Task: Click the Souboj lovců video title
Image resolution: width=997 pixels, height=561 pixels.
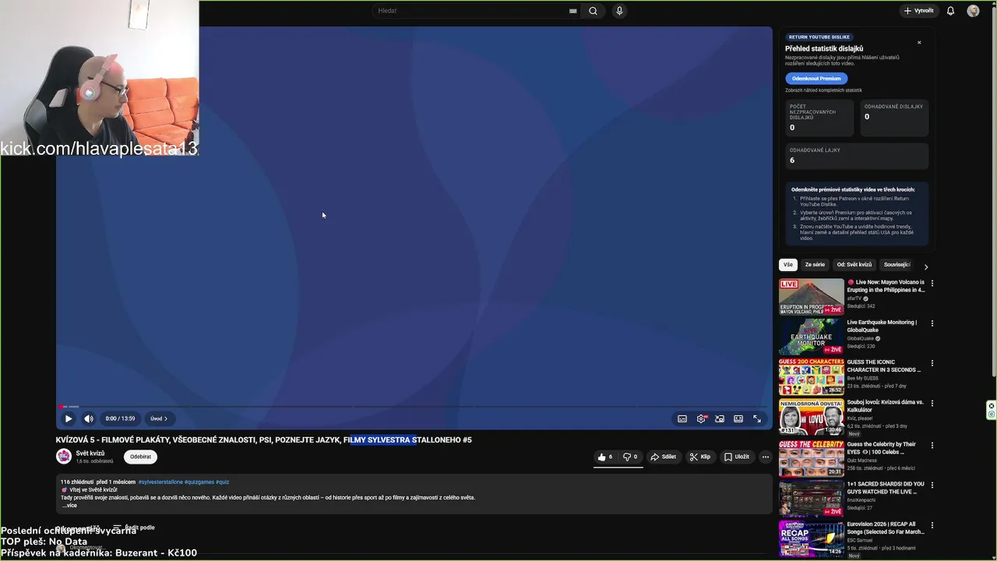Action: point(886,406)
